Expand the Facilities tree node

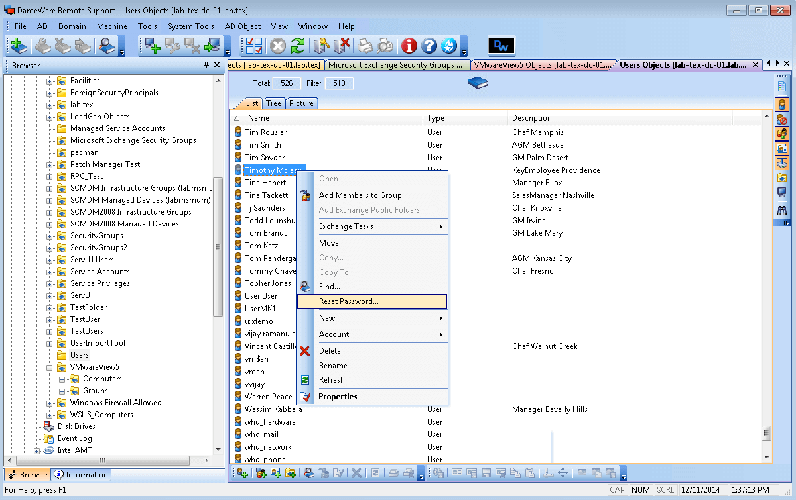point(50,81)
